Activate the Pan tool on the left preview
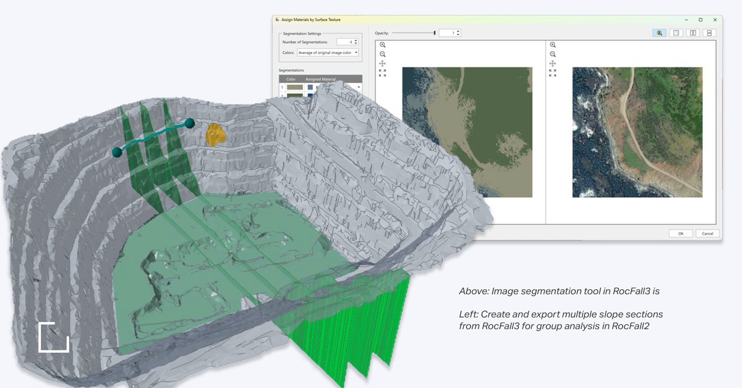This screenshot has height=388, width=742. tap(382, 63)
